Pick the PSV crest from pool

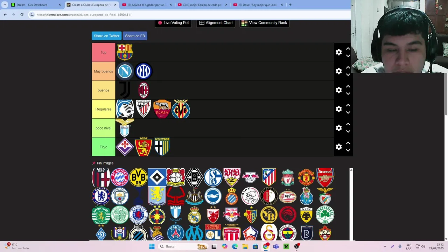pos(288,196)
